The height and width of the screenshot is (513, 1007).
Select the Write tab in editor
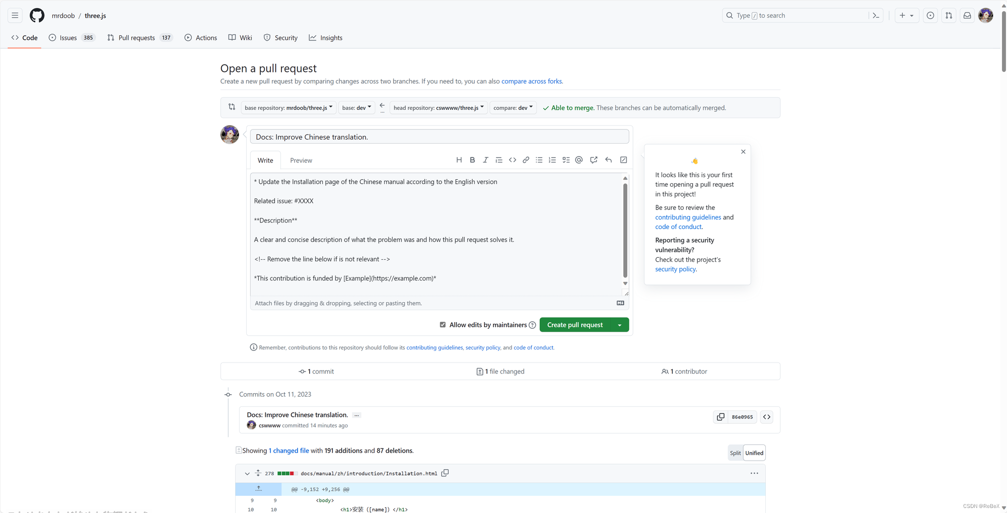point(265,161)
